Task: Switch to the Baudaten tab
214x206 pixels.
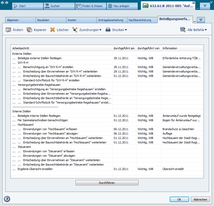Action: 51,20
